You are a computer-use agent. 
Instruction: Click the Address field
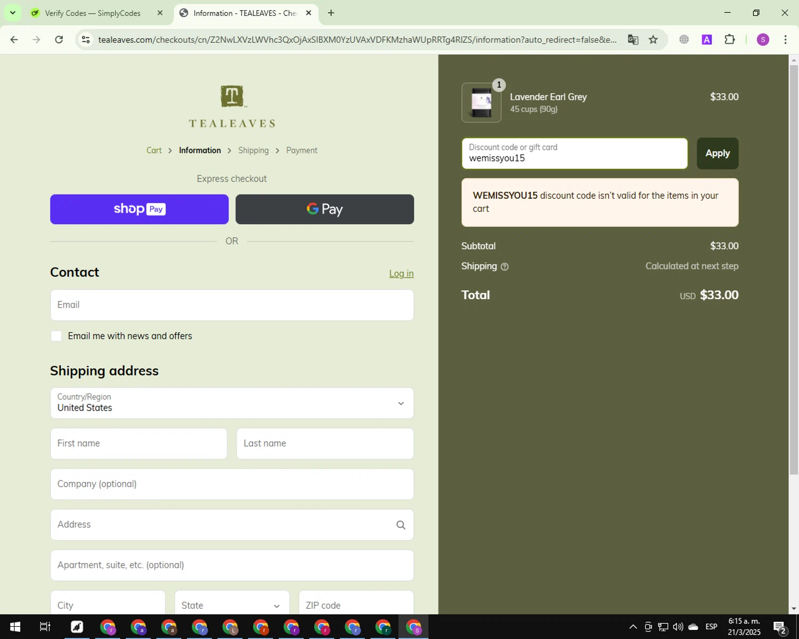[x=232, y=525]
